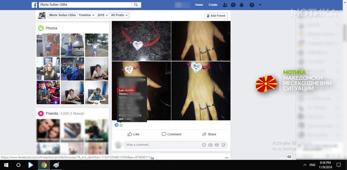The height and width of the screenshot is (170, 347).
Task: Open the bottom-right wrist bracelet photo
Action: [x=201, y=91]
